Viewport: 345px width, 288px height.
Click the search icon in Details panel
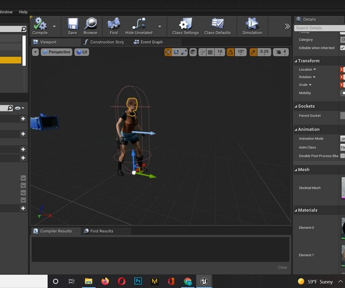(298, 20)
